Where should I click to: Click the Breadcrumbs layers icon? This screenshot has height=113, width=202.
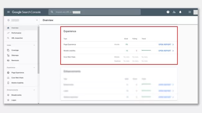(x=8, y=95)
